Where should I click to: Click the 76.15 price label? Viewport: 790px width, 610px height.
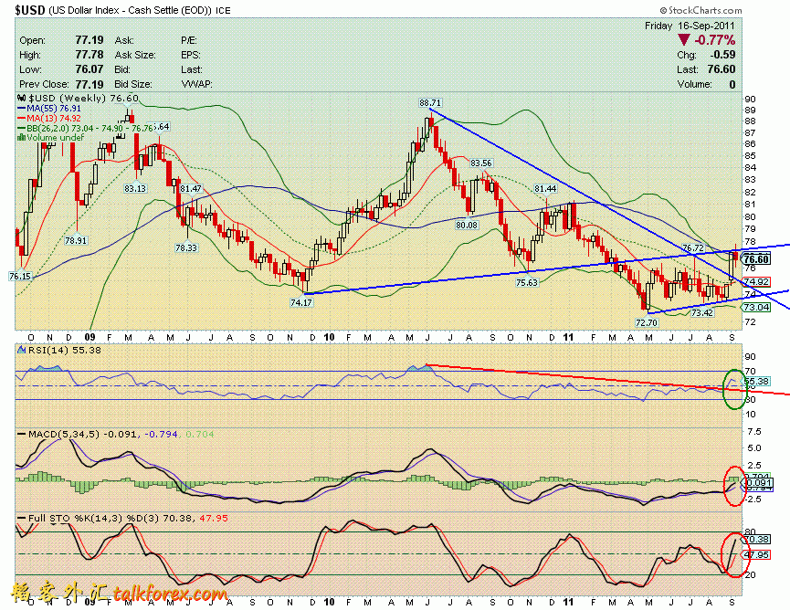tap(20, 276)
